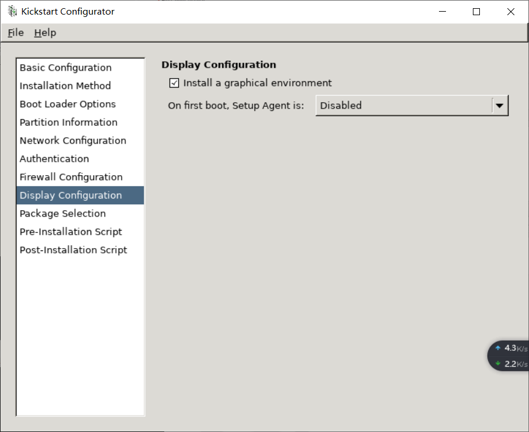Open the Setup Agent dropdown arrow
529x432 pixels.
click(x=500, y=106)
